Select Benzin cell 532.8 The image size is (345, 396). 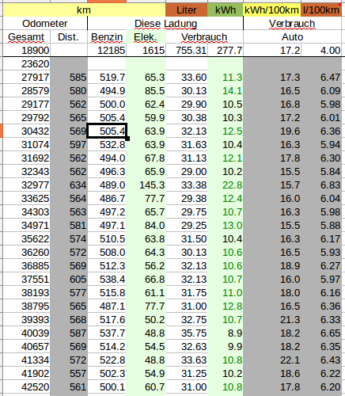pos(107,145)
